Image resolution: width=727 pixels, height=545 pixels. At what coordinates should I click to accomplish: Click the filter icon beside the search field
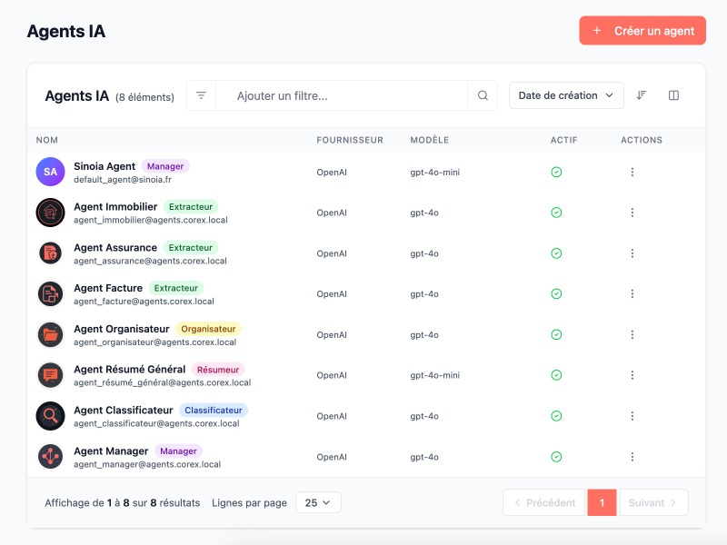point(201,94)
